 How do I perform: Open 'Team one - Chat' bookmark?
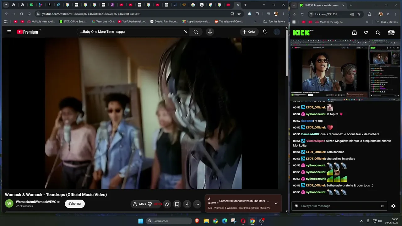pos(103,22)
